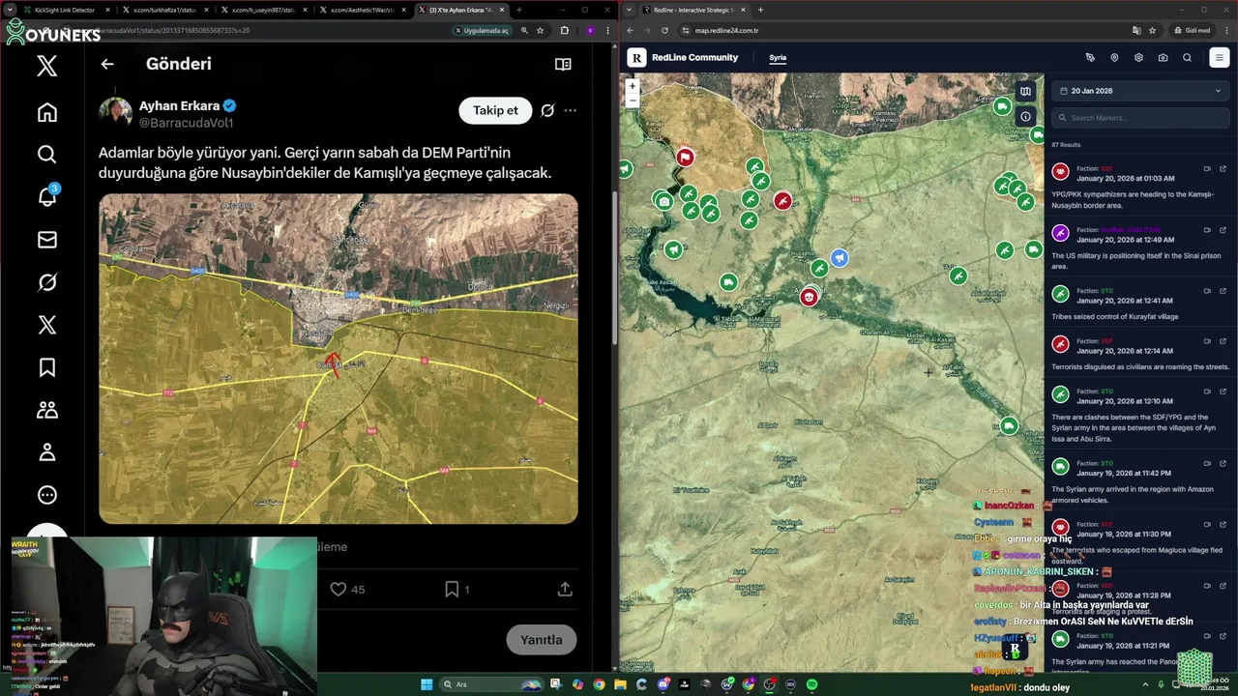Viewport: 1238px width, 696px height.
Task: Toggle RedLine hamburger menu button
Action: [x=1219, y=58]
